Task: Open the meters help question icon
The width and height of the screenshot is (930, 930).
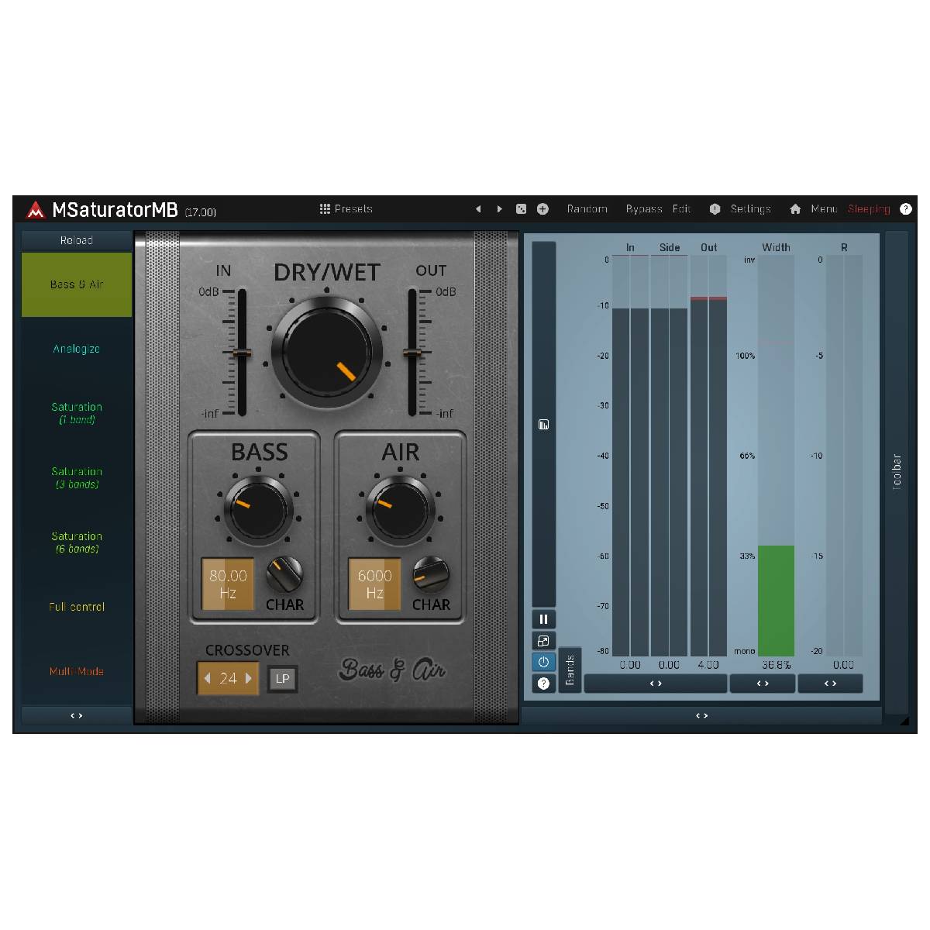Action: [543, 683]
